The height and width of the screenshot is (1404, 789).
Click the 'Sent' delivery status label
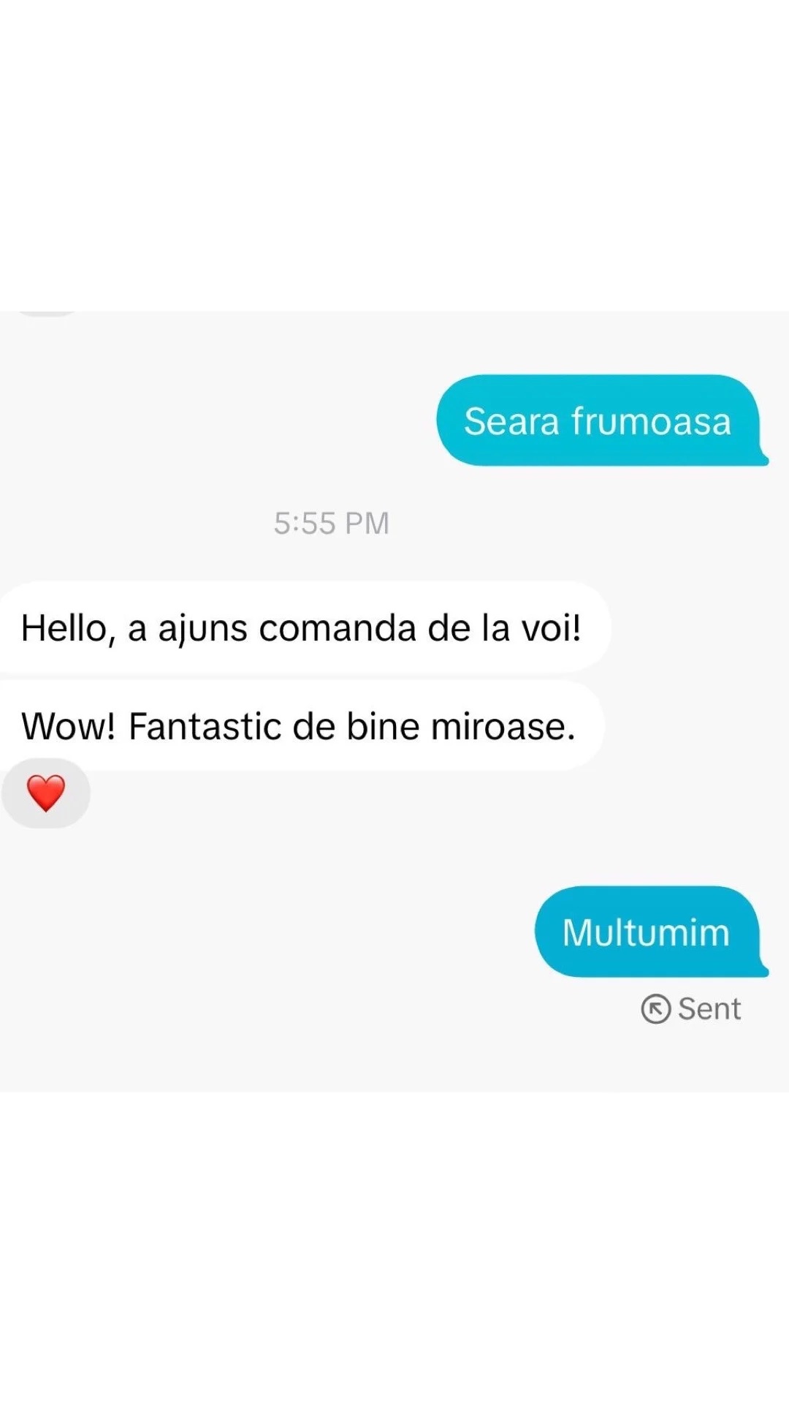click(x=709, y=1009)
